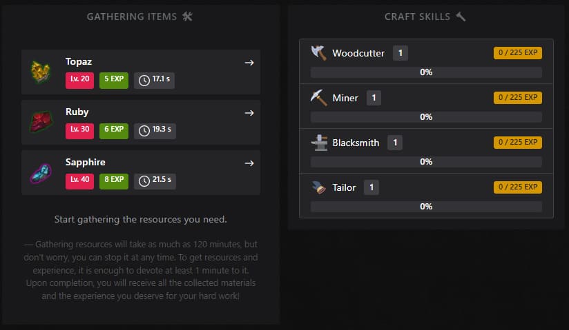
Task: Click the Ruby gem icon
Action: [x=41, y=122]
